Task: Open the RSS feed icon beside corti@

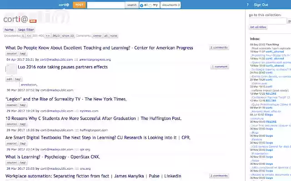Action: [x=33, y=21]
